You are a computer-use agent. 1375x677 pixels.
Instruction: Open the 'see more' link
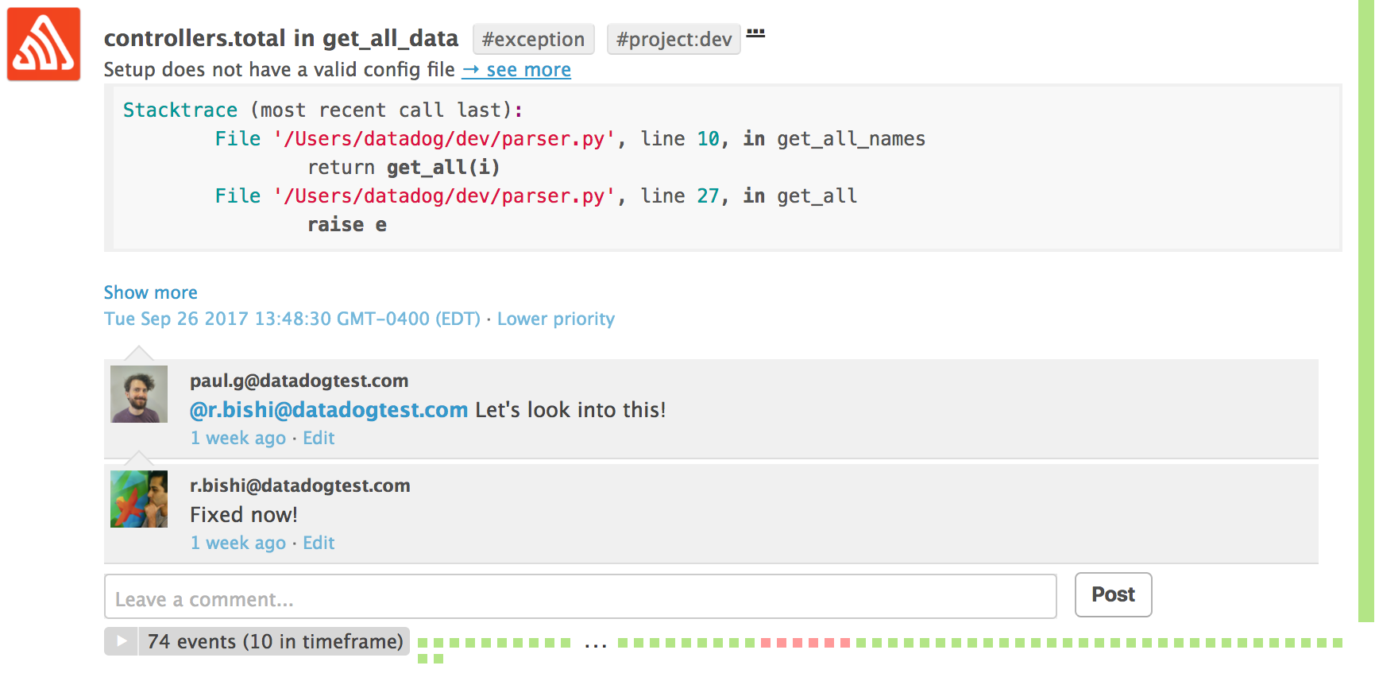pyautogui.click(x=517, y=70)
